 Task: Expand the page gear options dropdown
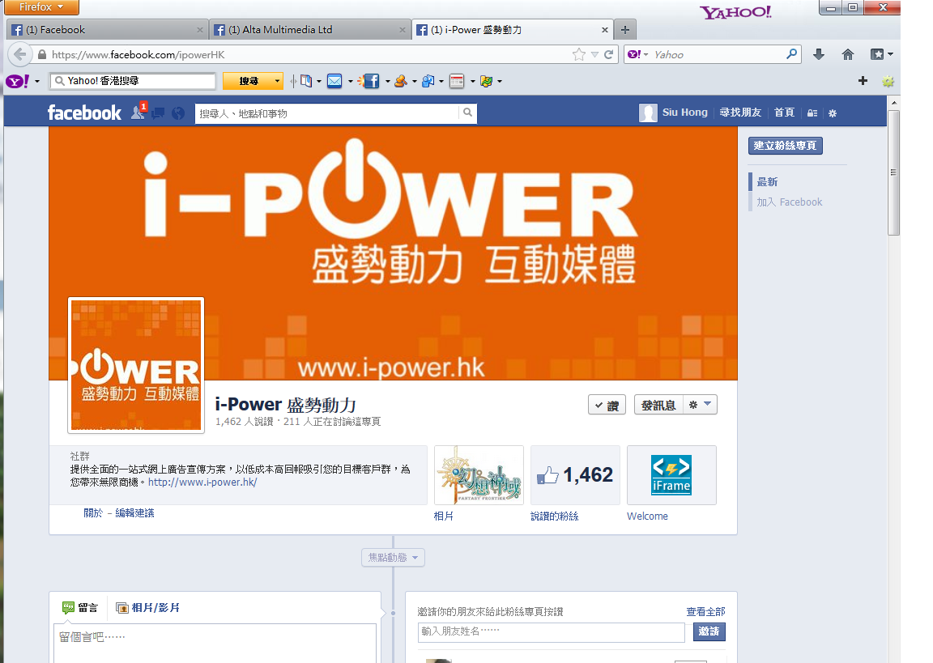pos(700,405)
